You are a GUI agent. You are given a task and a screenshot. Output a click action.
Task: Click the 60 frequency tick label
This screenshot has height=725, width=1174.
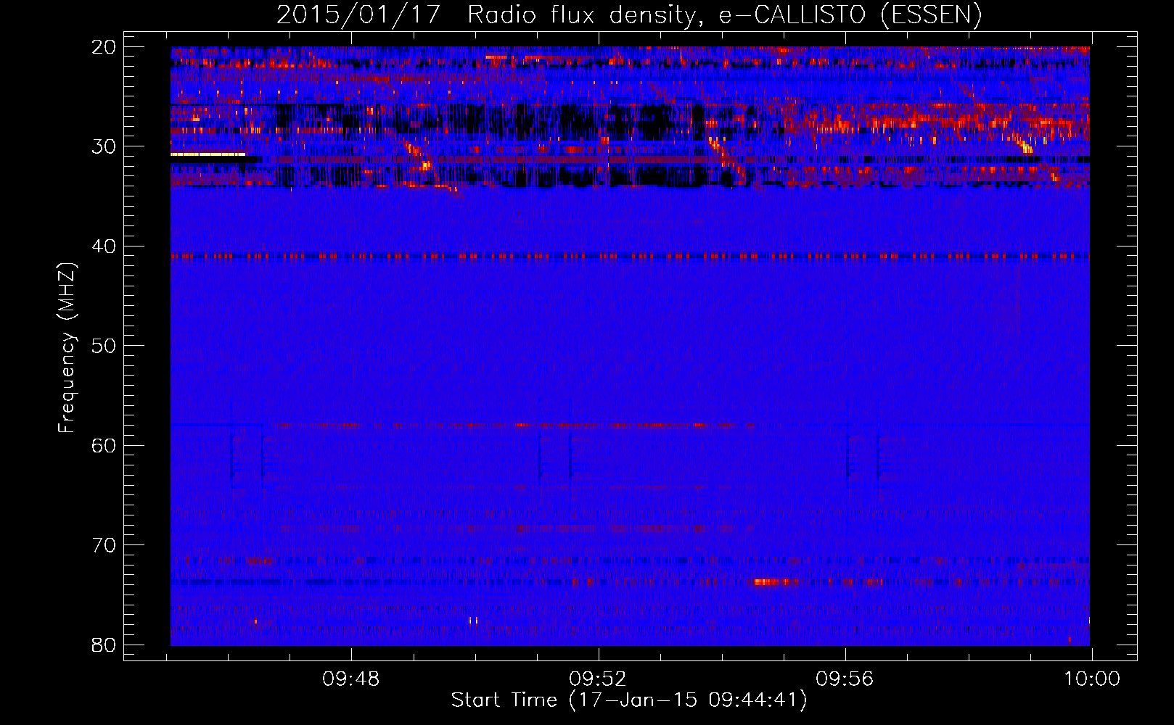104,445
